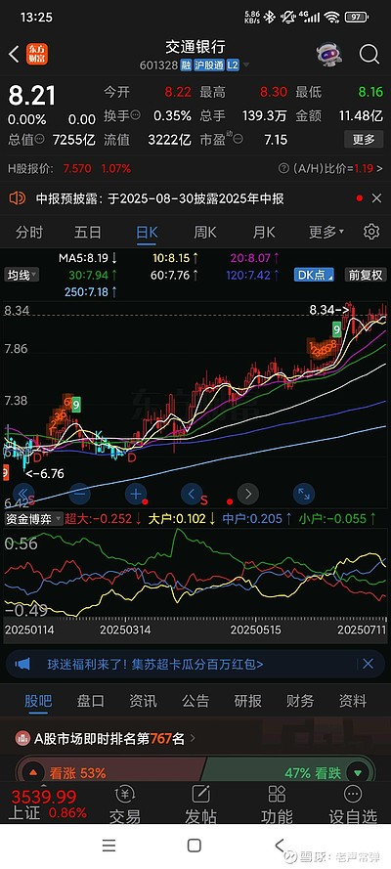391x869 pixels.
Task: Tap the 总值 info icon
Action: (39, 140)
